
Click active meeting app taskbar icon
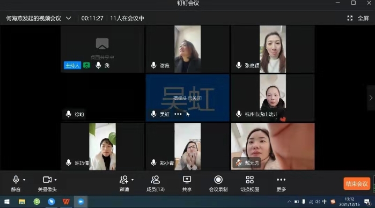click(81, 202)
